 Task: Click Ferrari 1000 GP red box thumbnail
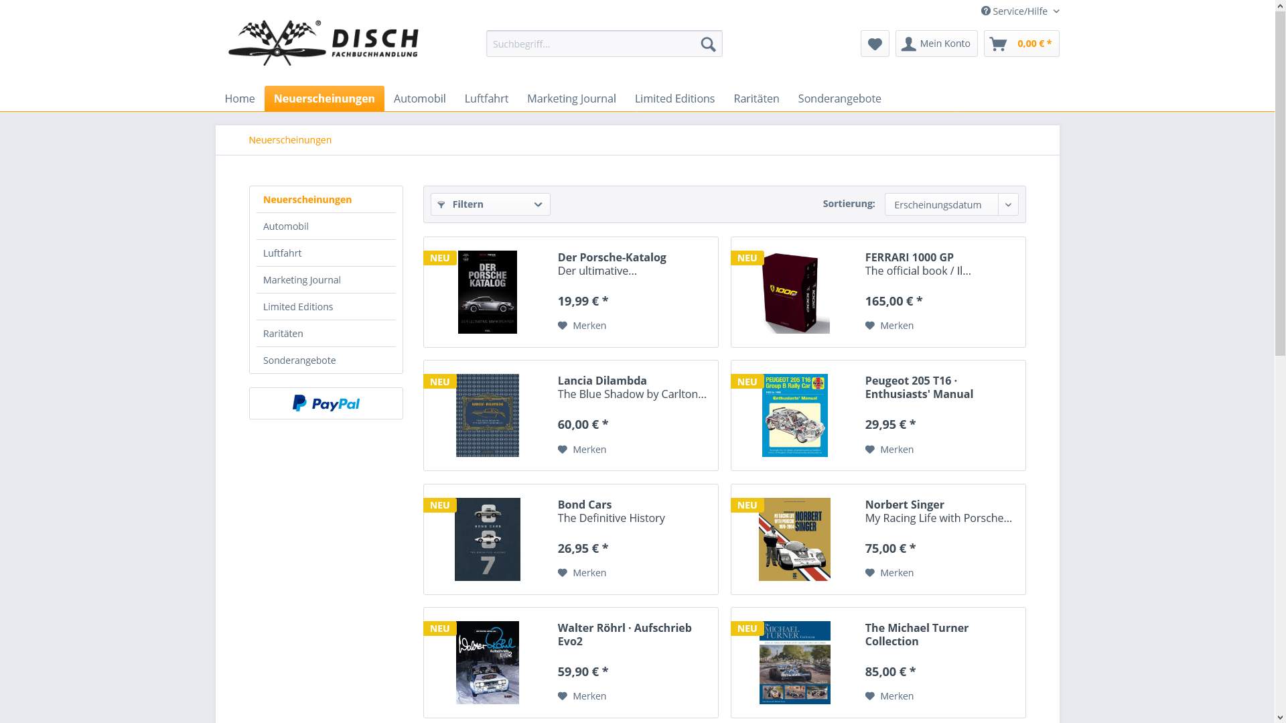tap(795, 292)
